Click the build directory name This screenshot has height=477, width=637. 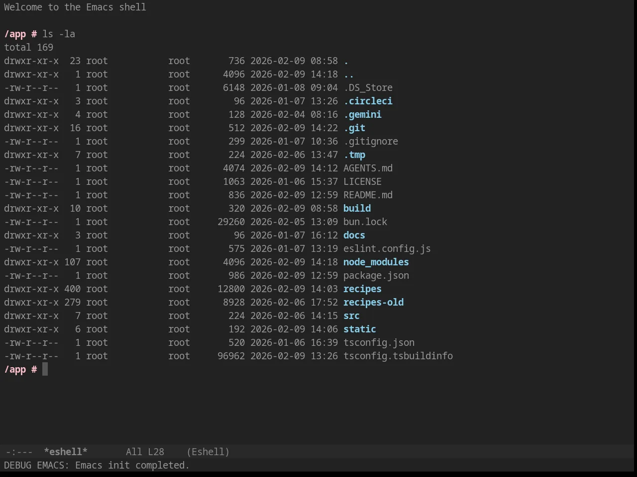click(357, 208)
